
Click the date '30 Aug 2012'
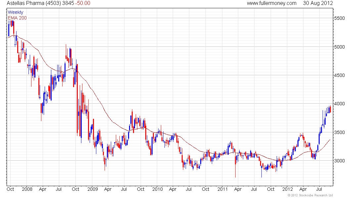click(x=318, y=3)
